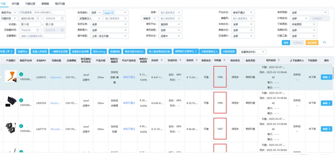Sort by 活动折扣 column arrows
The image size is (335, 155).
click(181, 61)
